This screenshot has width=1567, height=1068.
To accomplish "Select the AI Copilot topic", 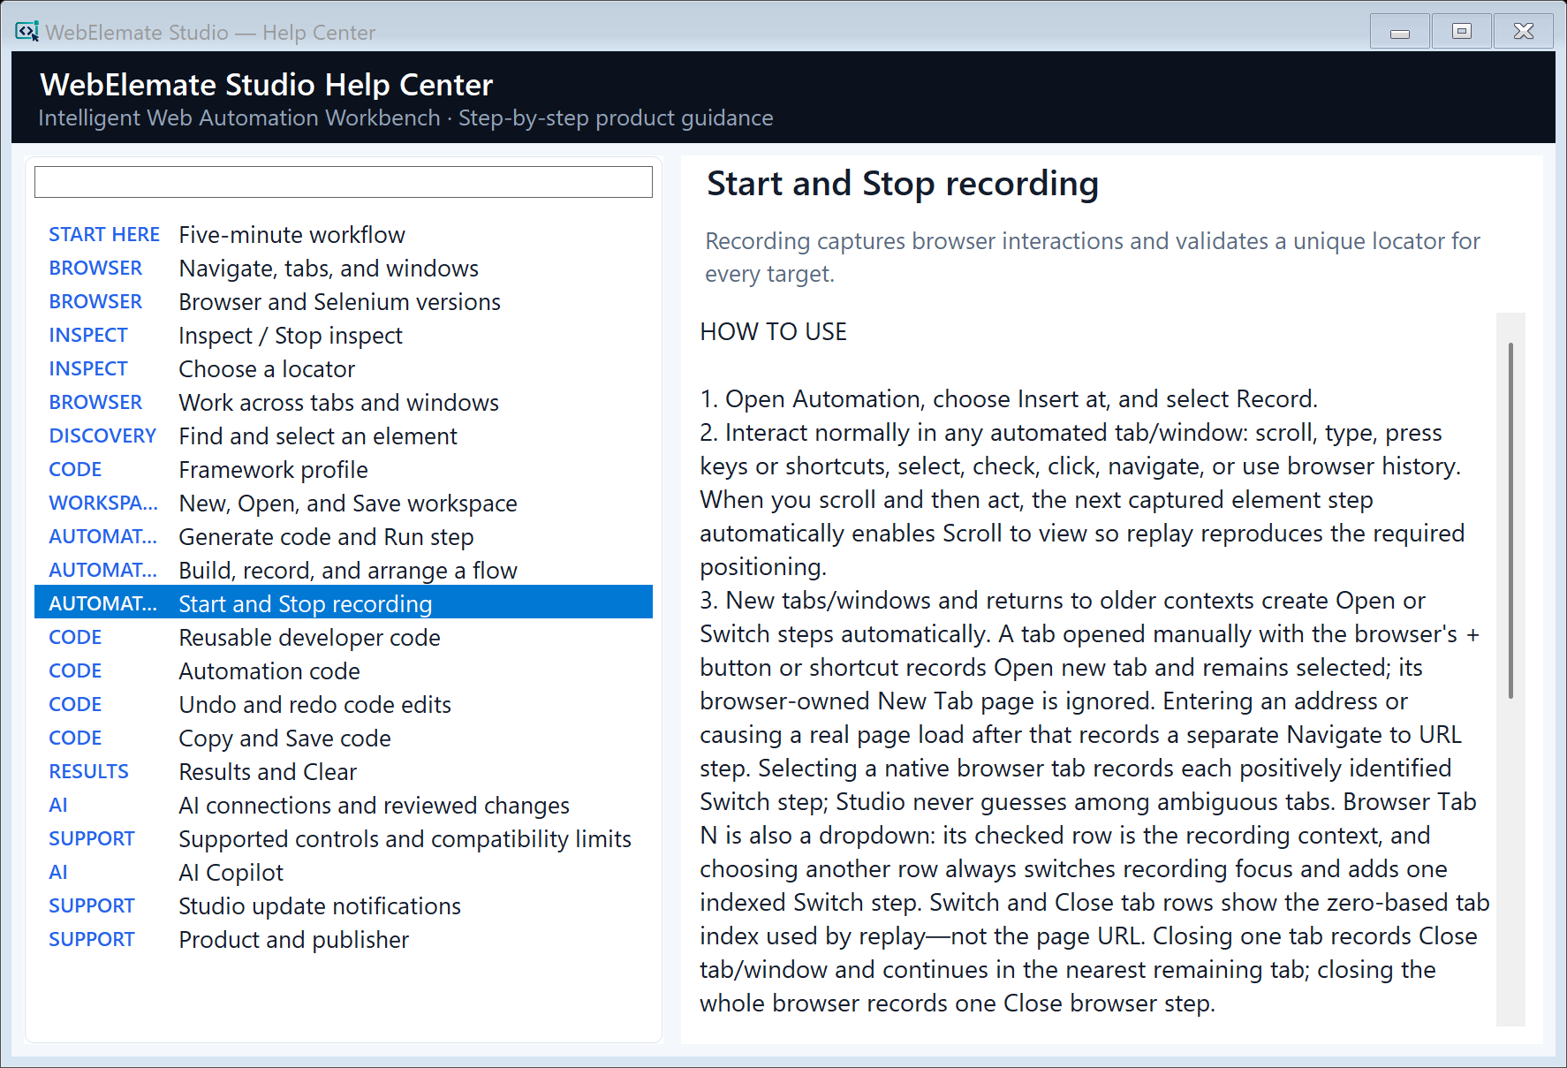I will pos(343,873).
